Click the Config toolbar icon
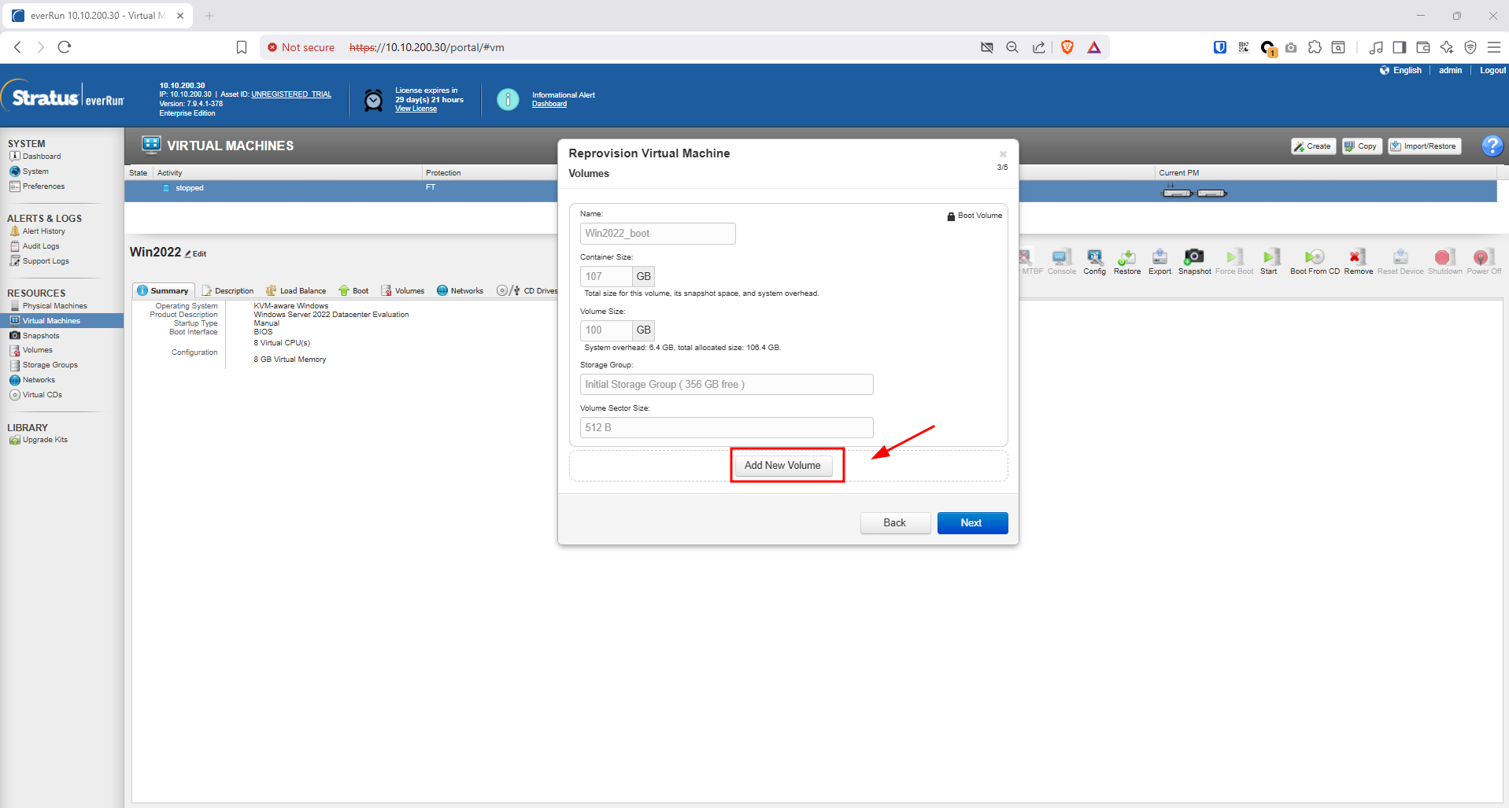 click(1094, 257)
